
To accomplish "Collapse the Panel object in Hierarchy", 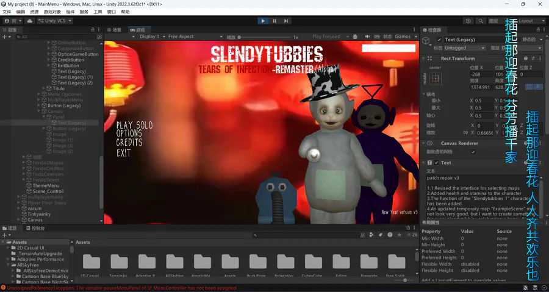I will coord(44,117).
